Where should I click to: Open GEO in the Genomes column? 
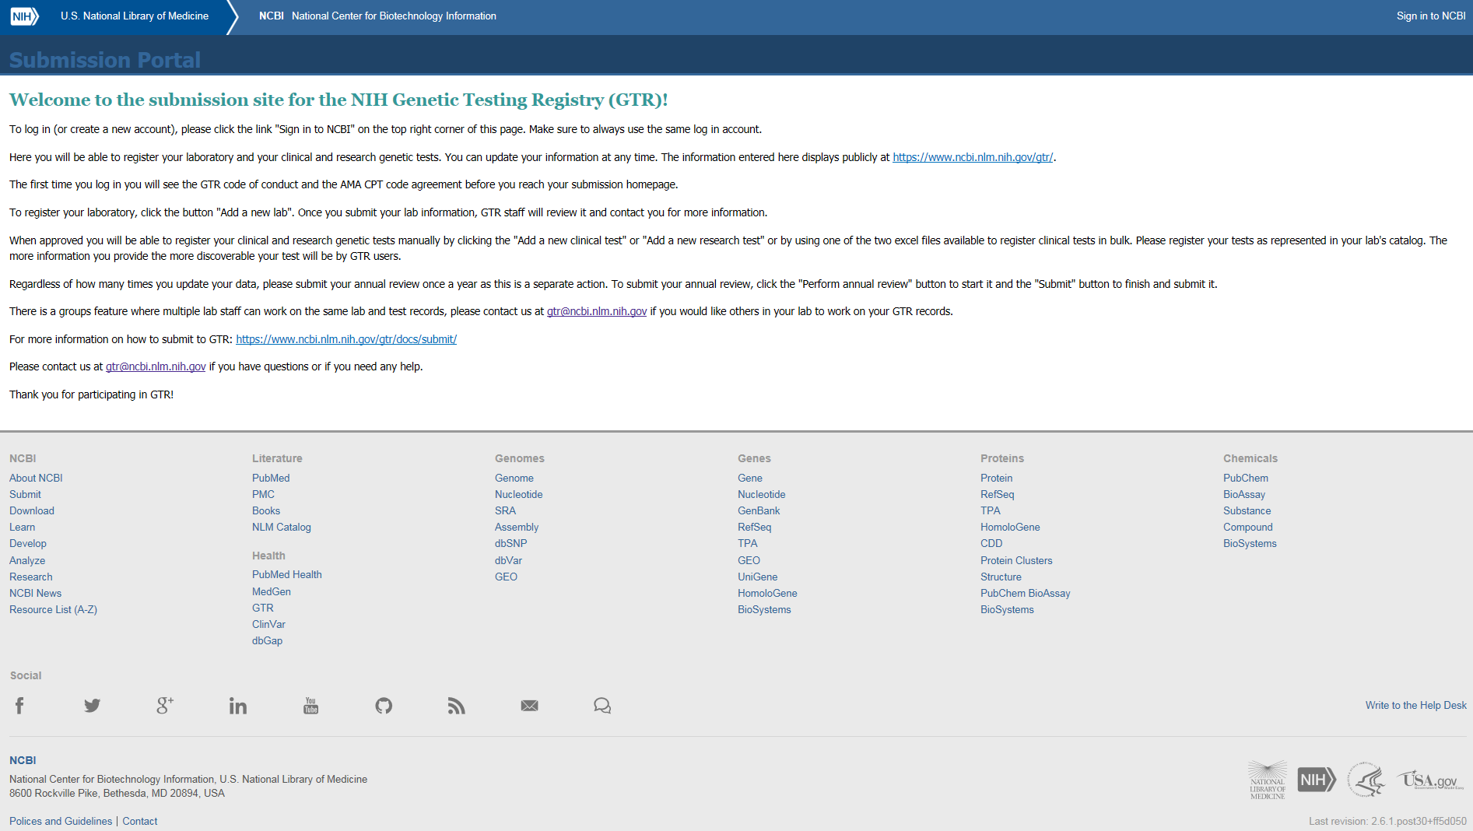pos(506,577)
